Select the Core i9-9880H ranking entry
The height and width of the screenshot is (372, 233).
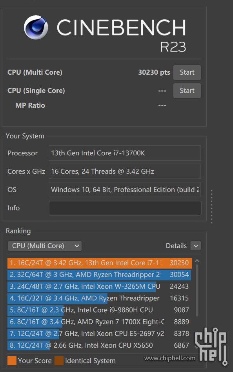[x=100, y=310]
